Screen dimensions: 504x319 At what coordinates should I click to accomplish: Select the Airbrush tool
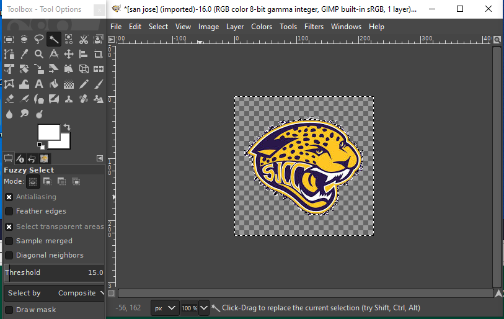[x=24, y=99]
